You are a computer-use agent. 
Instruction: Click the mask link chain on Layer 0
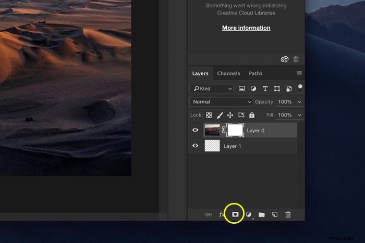point(223,130)
